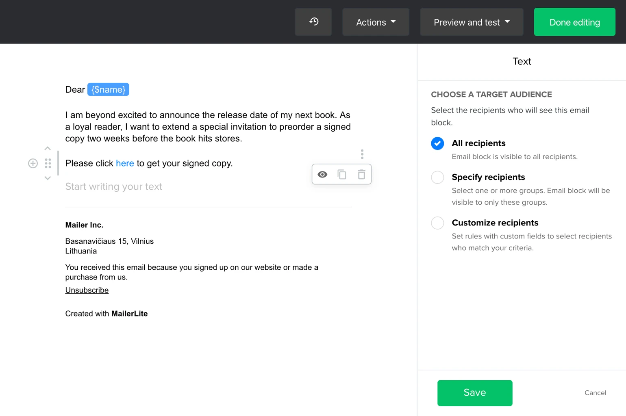Select the All recipients option

tap(437, 143)
